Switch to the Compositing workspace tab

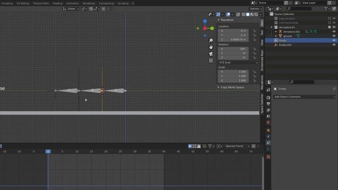(x=106, y=4)
